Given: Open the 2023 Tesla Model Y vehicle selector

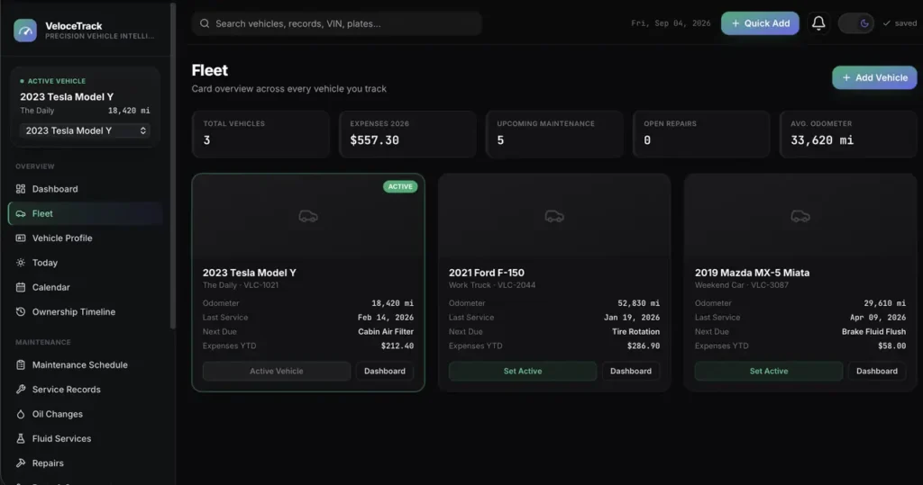Looking at the screenshot, I should pos(86,130).
